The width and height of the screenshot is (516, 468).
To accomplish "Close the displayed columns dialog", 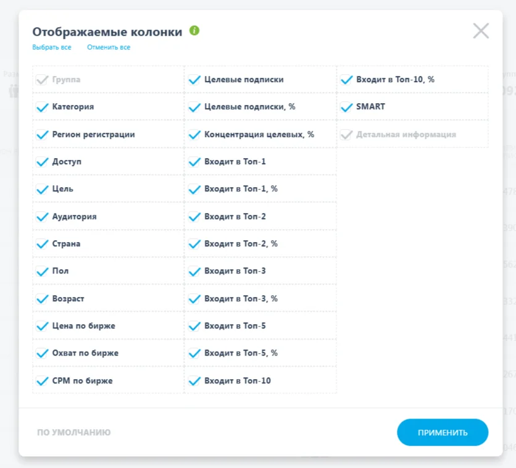I will pos(481,31).
